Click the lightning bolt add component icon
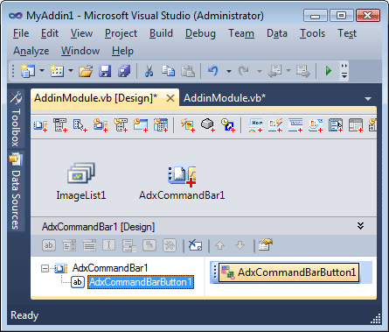 coord(275,125)
